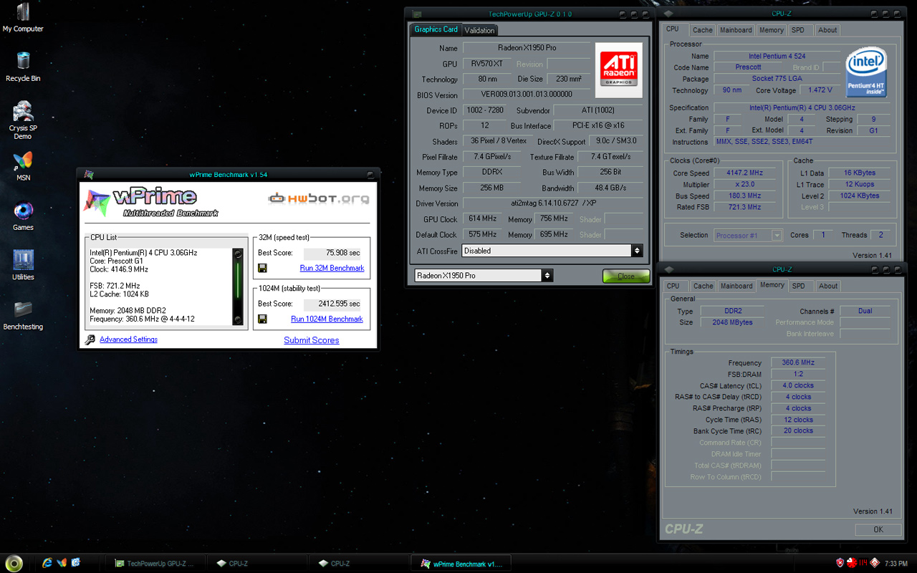Click the 1024M Best Score 2412.595 sec
This screenshot has height=573, width=917.
pos(333,304)
